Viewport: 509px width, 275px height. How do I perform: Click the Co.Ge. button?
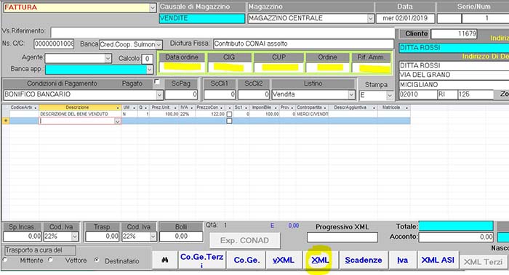(246, 260)
